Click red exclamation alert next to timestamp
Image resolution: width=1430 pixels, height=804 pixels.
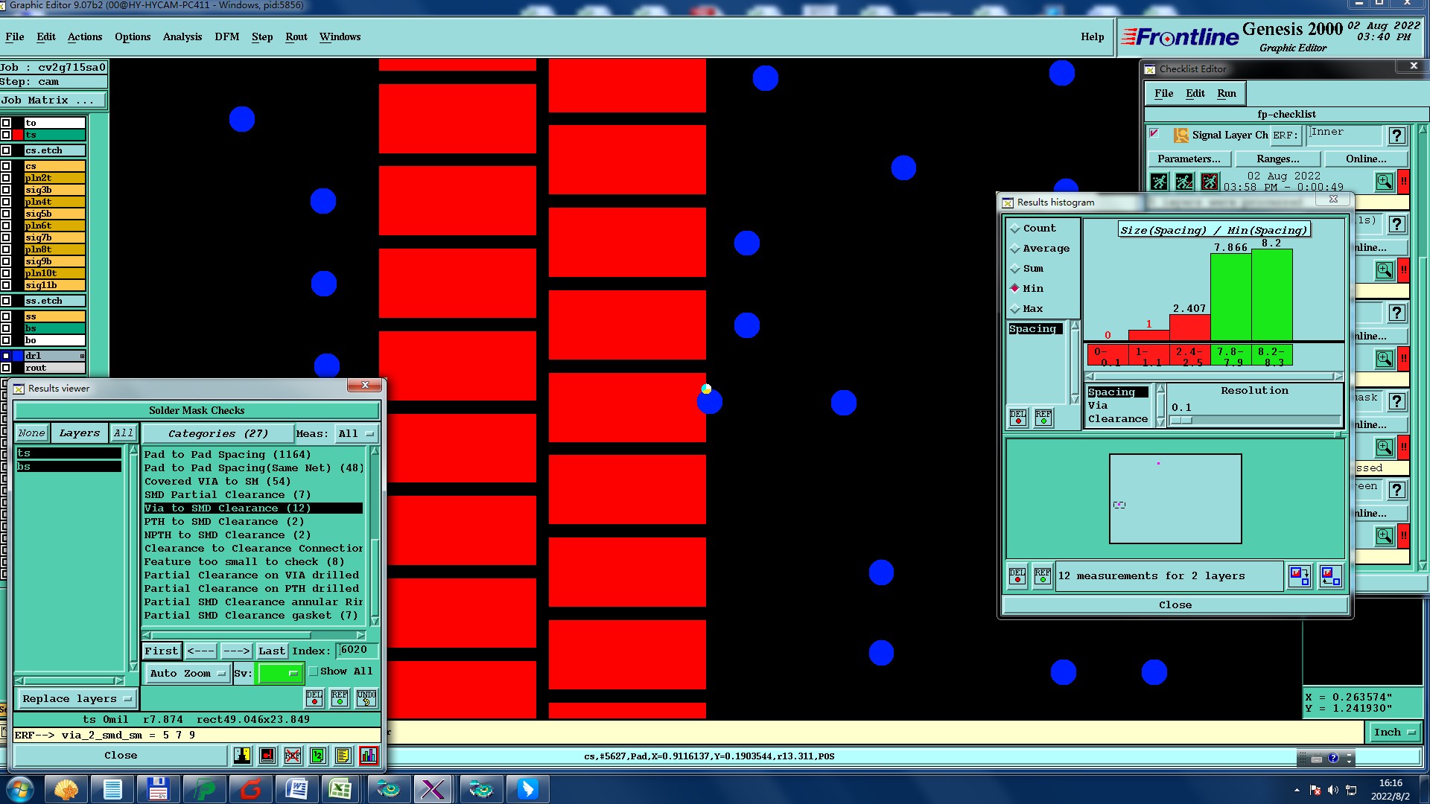[1404, 181]
